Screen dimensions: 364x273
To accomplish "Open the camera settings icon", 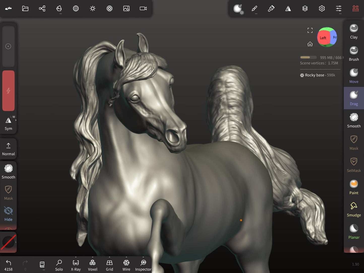I will 143,9.
